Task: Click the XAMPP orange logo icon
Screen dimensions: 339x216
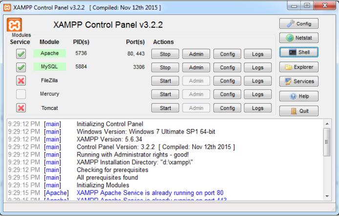Action: pyautogui.click(x=14, y=25)
